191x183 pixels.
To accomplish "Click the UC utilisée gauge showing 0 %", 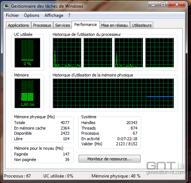I will 27,53.
